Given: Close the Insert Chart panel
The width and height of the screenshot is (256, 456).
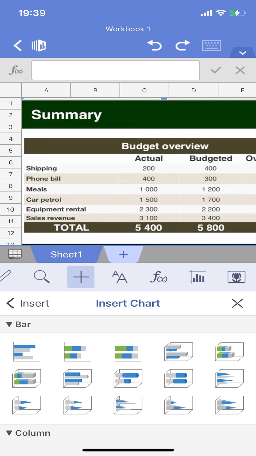Looking at the screenshot, I should coord(237,303).
